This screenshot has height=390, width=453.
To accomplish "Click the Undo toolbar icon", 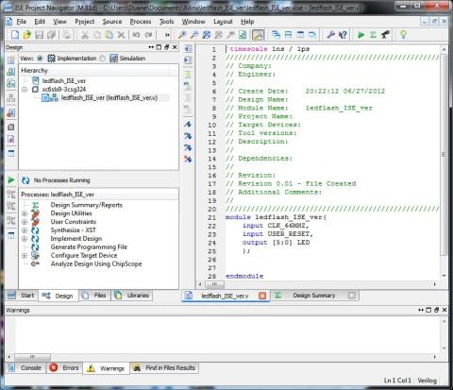I will 136,34.
